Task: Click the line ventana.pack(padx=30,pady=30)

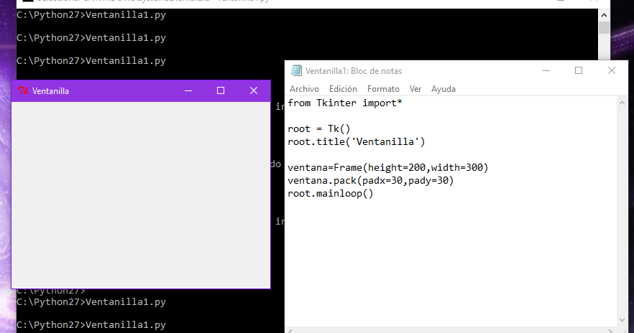Action: 371,181
